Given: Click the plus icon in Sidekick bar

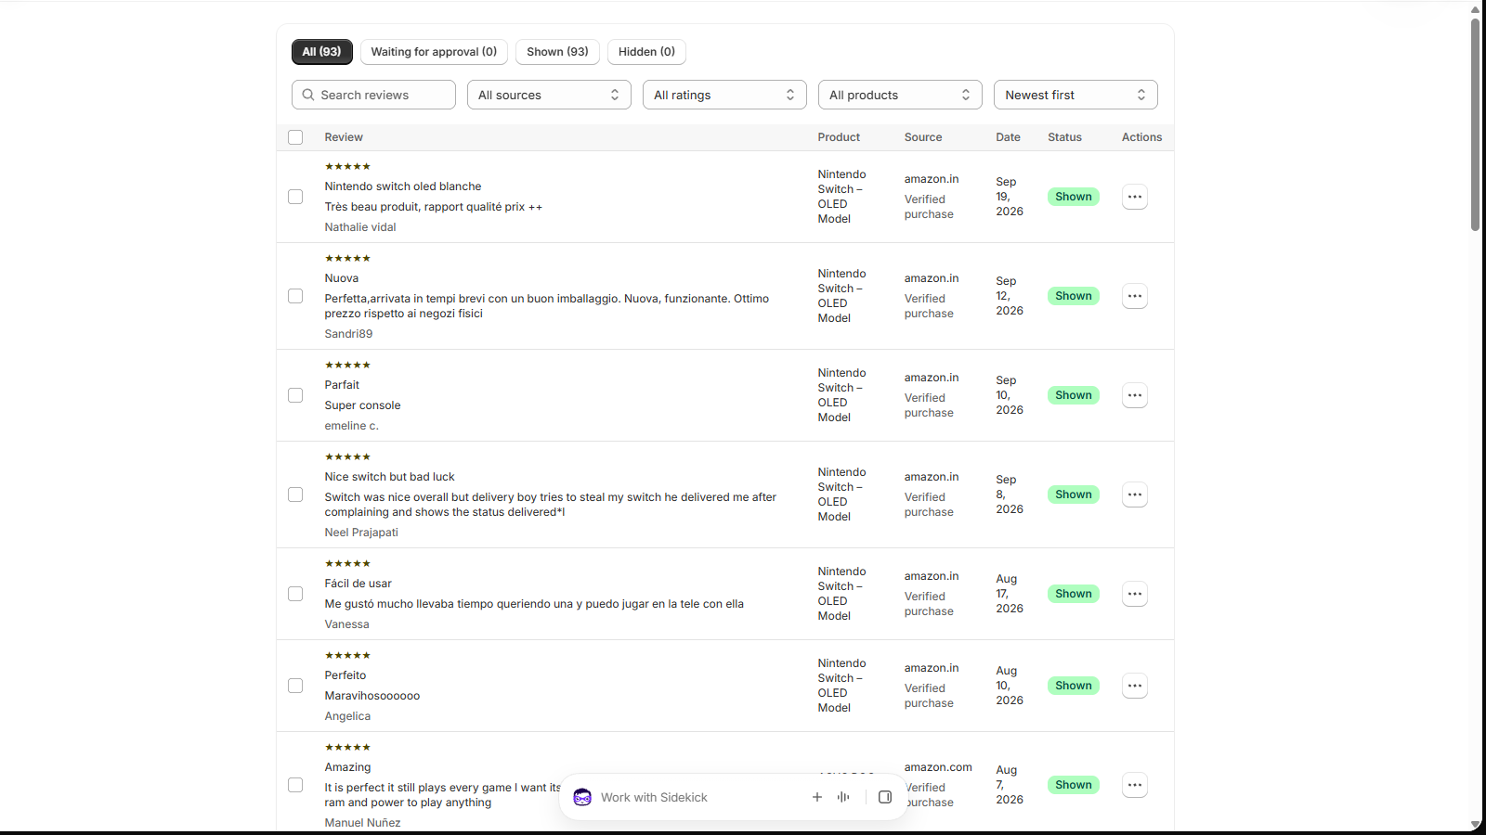Looking at the screenshot, I should click(817, 797).
